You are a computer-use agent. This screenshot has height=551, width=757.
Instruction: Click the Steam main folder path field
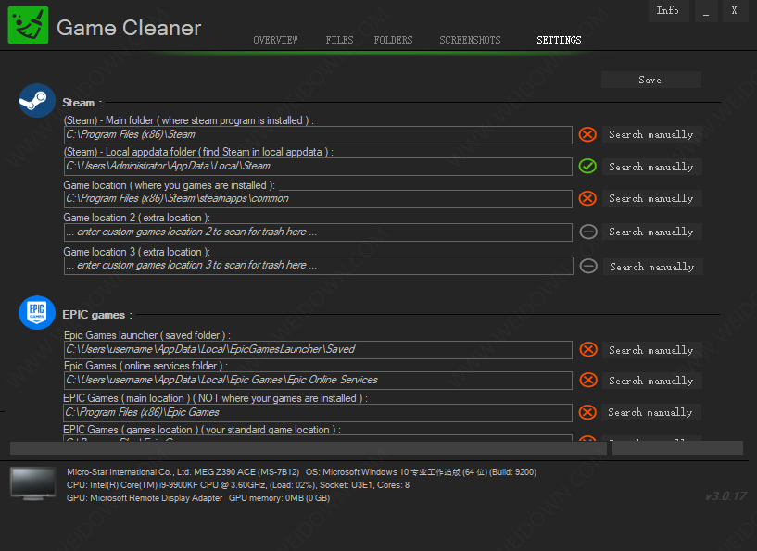coord(318,135)
